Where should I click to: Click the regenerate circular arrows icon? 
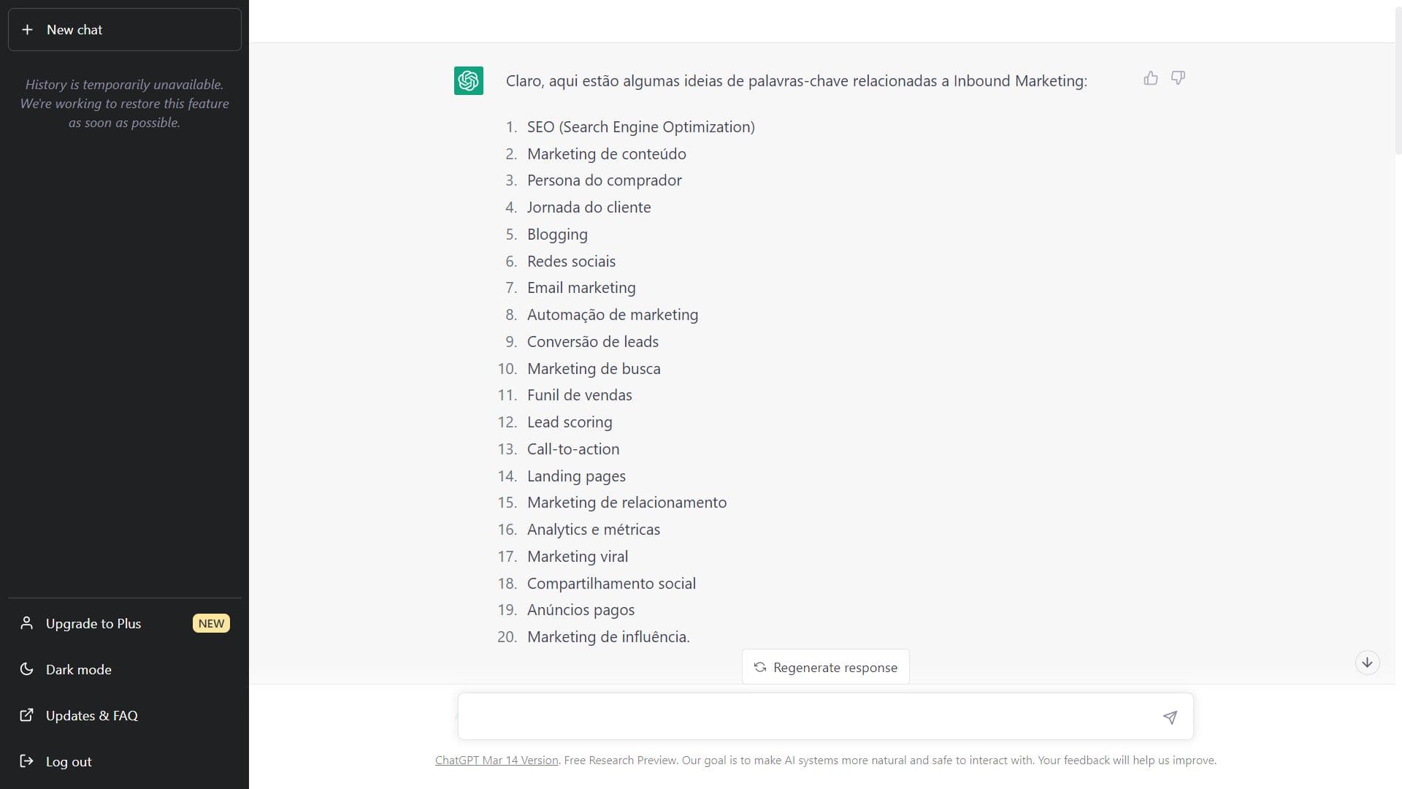click(x=760, y=667)
